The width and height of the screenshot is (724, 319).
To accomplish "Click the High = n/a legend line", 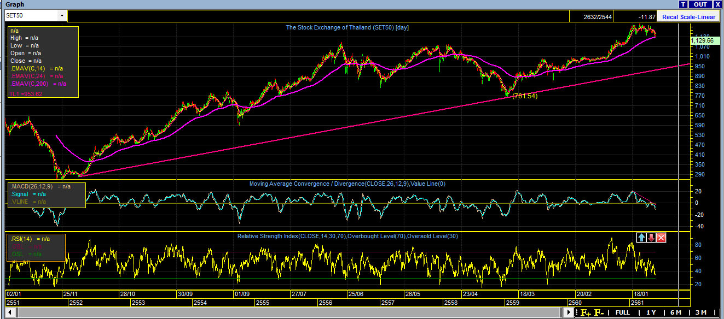I will 24,38.
